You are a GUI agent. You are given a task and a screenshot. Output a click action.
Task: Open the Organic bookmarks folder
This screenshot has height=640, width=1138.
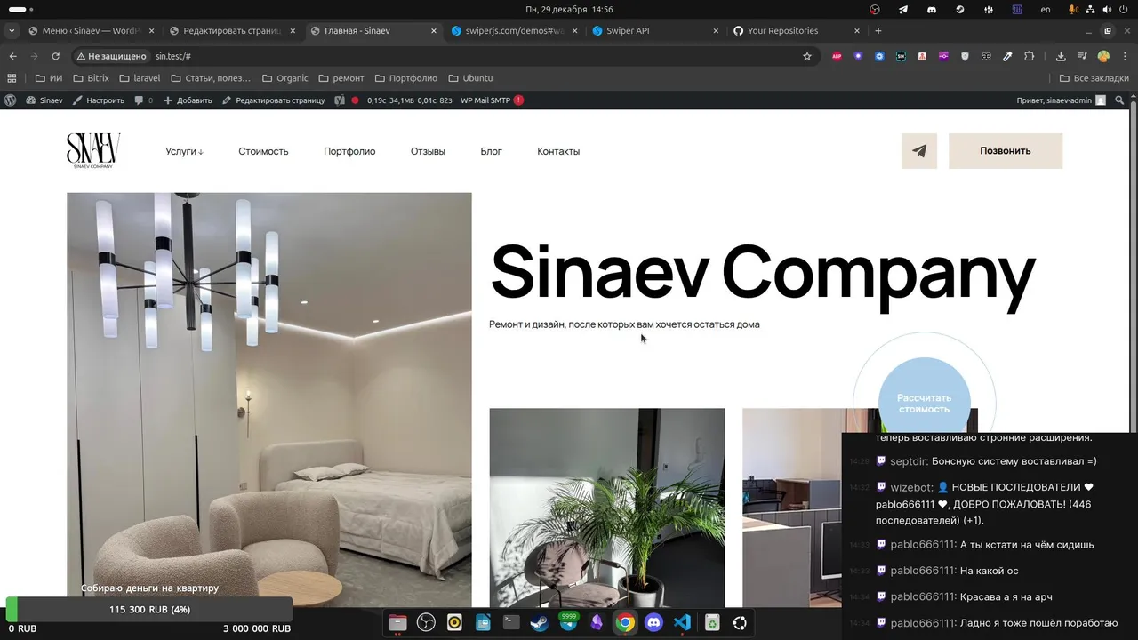[x=285, y=78]
